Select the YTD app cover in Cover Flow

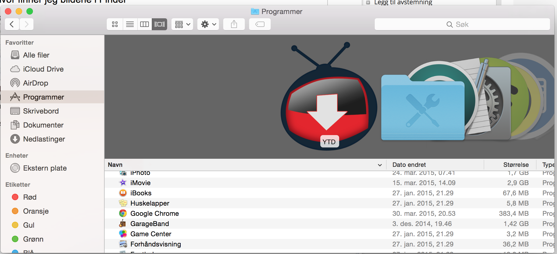click(x=328, y=96)
